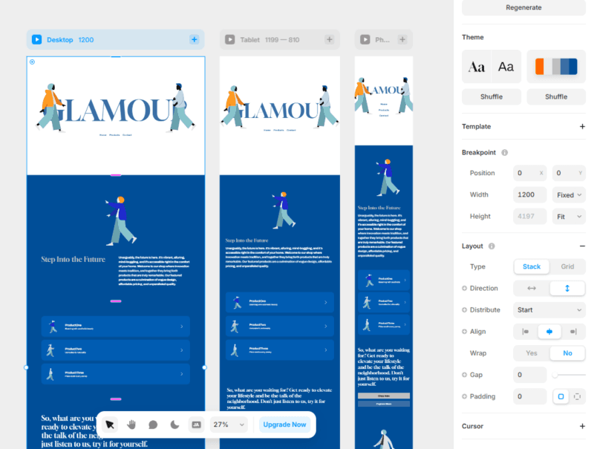594x449 pixels.
Task: Select the cursor pointer tool
Action: click(110, 425)
